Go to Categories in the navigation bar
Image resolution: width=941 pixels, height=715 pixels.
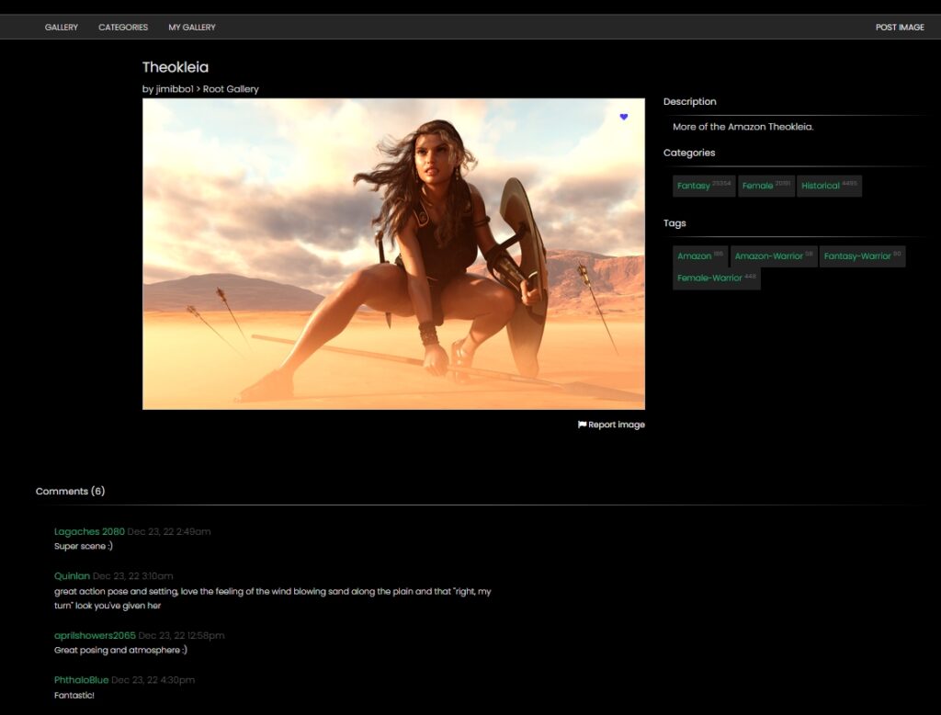123,28
